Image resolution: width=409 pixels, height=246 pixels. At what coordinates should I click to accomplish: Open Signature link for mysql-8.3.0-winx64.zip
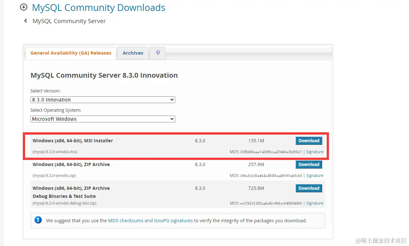[x=314, y=175]
